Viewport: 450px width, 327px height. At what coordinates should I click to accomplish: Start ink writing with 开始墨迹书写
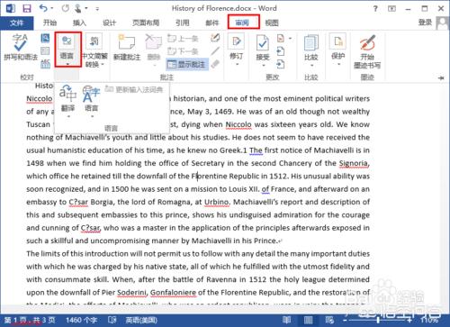pyautogui.click(x=367, y=51)
